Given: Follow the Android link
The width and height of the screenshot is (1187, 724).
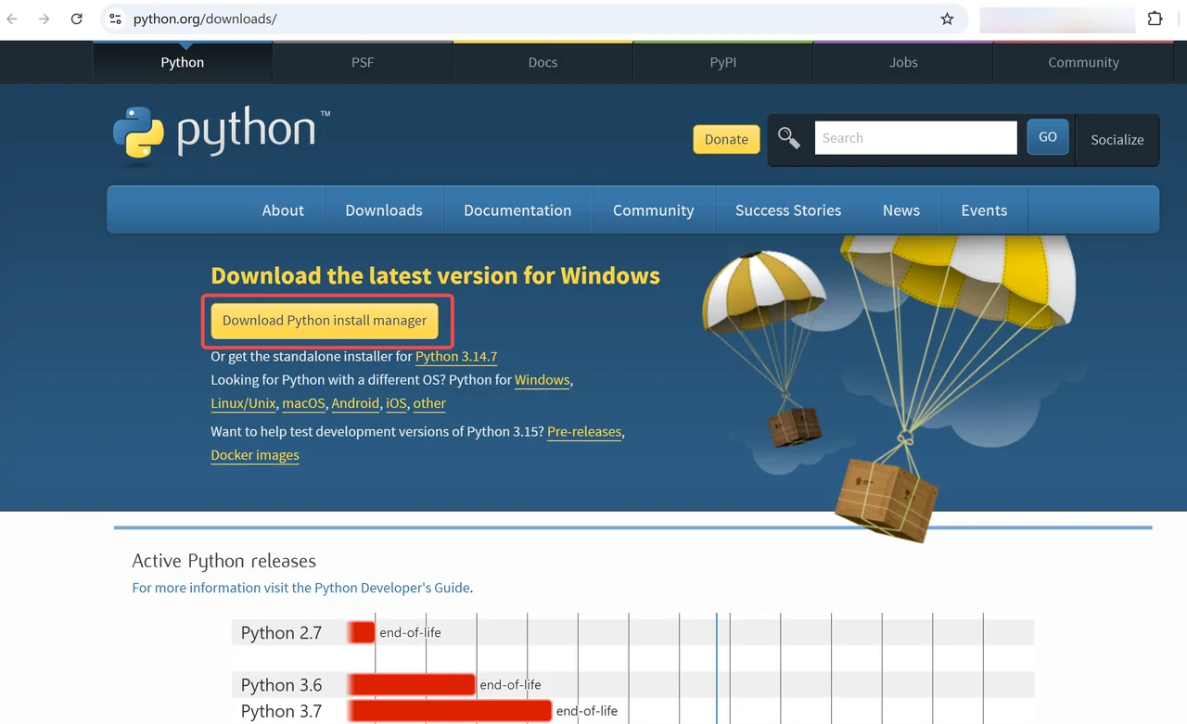Looking at the screenshot, I should [355, 403].
